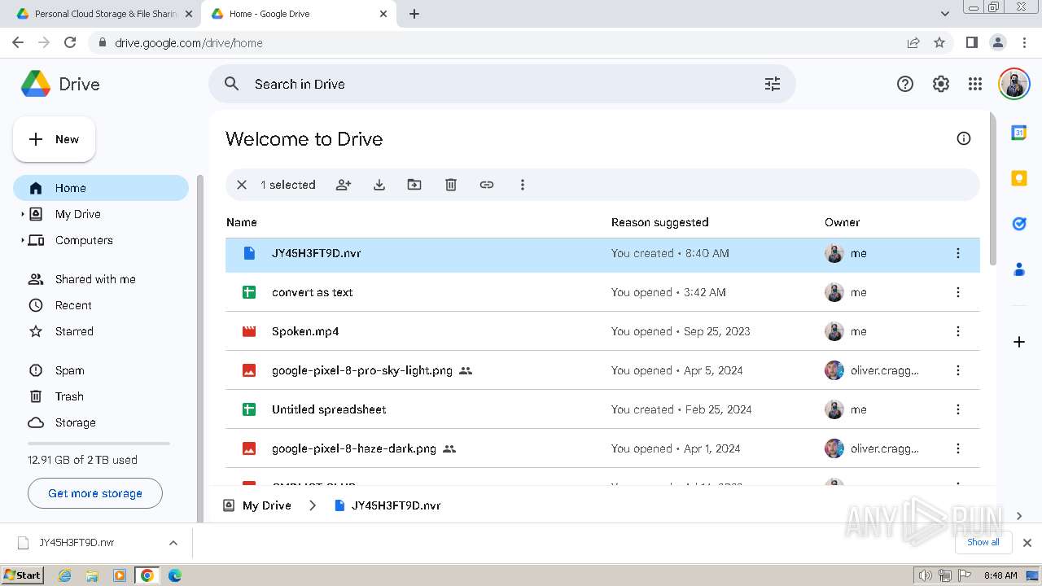Open Drive Settings gear icon
This screenshot has height=586, width=1042.
pyautogui.click(x=941, y=84)
